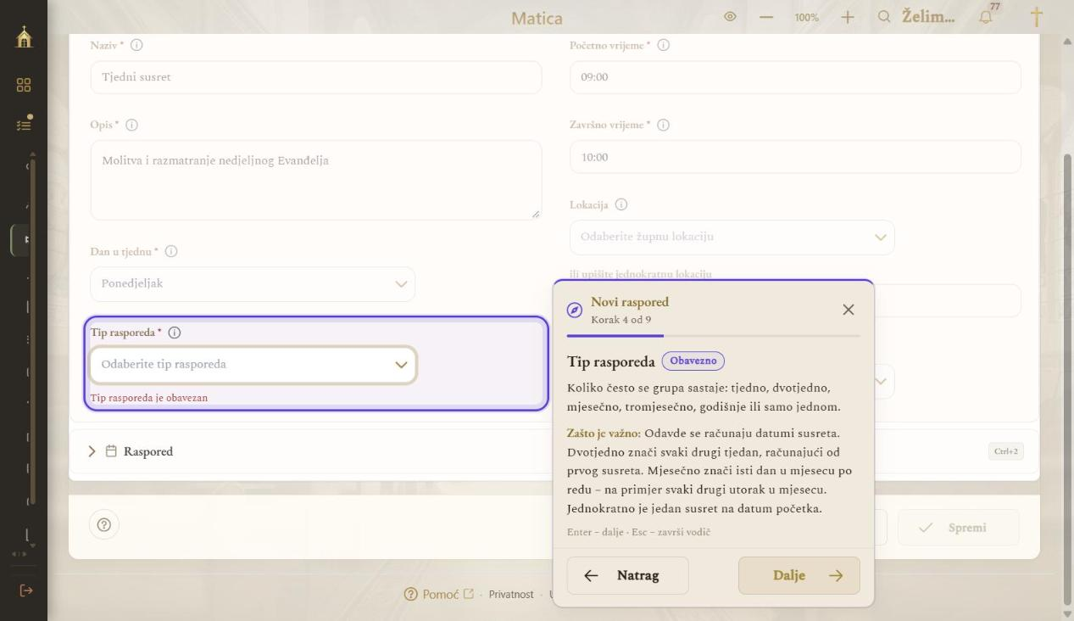Open the church logo home icon
The width and height of the screenshot is (1074, 621).
pyautogui.click(x=24, y=36)
